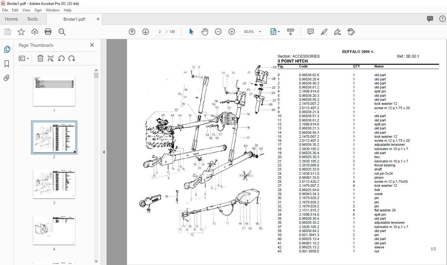Delete selected page with trash icon
Viewport: 447px width, 265px height.
(40, 58)
